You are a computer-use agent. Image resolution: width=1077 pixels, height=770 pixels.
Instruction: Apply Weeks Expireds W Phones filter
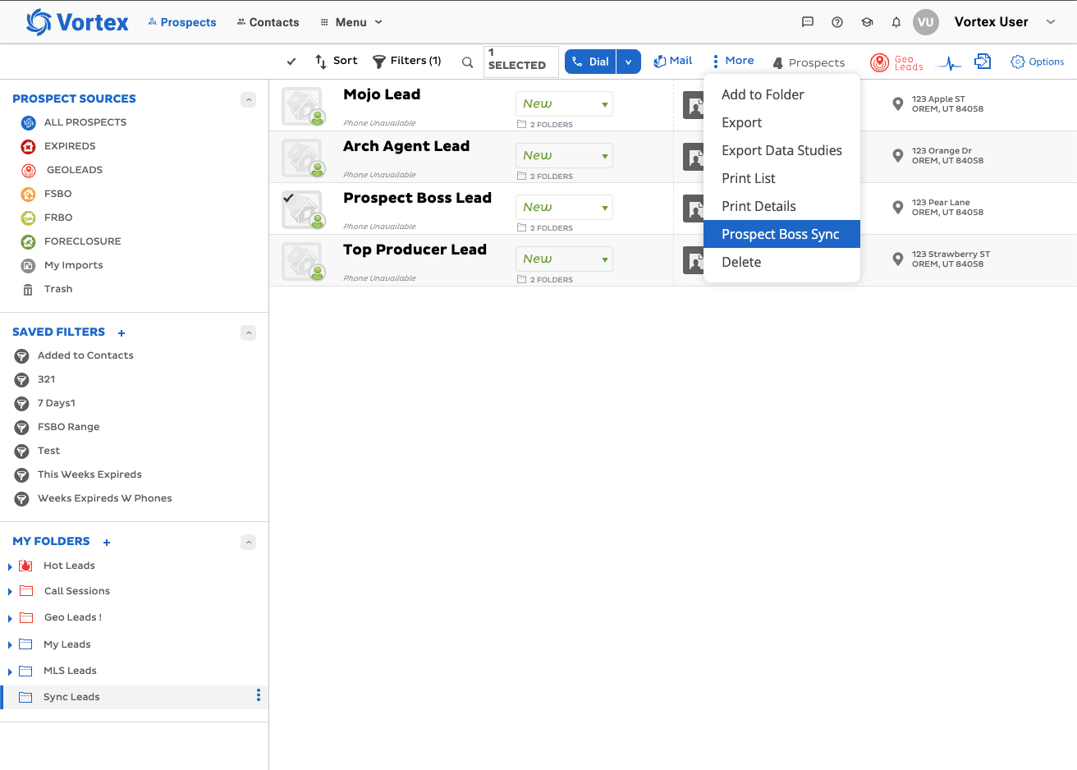coord(94,498)
